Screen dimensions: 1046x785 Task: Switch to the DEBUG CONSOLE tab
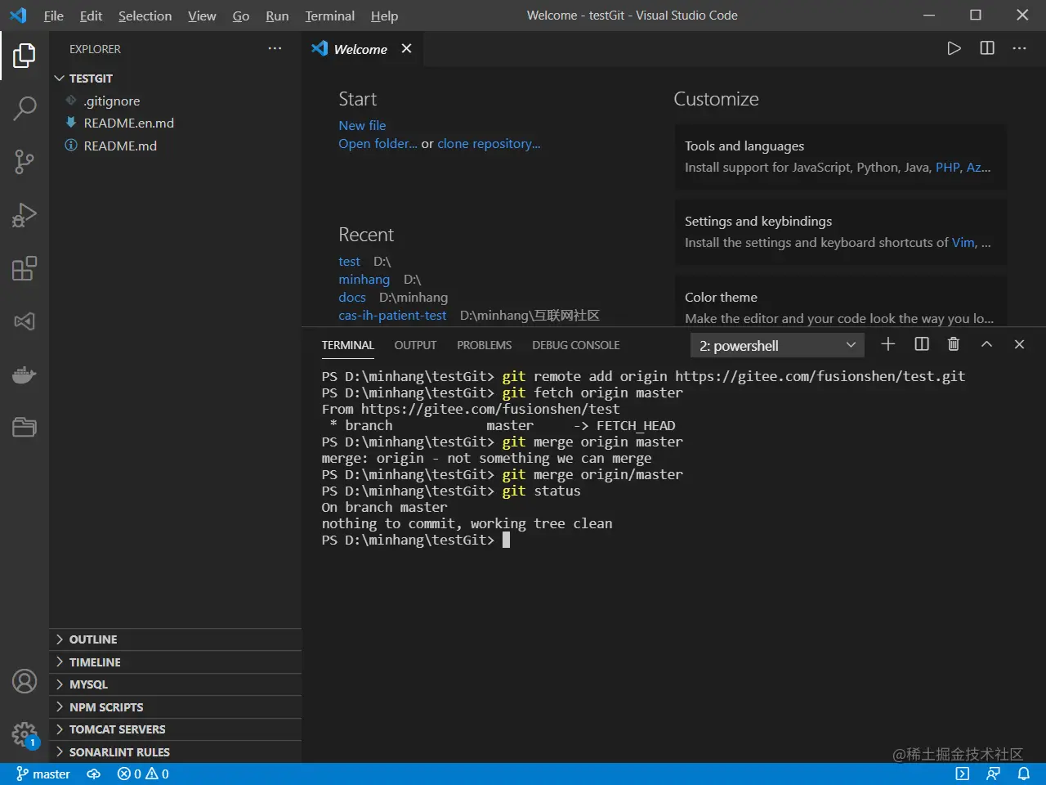pyautogui.click(x=575, y=345)
